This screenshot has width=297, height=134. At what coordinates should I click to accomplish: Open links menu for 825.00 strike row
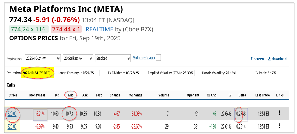[280, 126]
